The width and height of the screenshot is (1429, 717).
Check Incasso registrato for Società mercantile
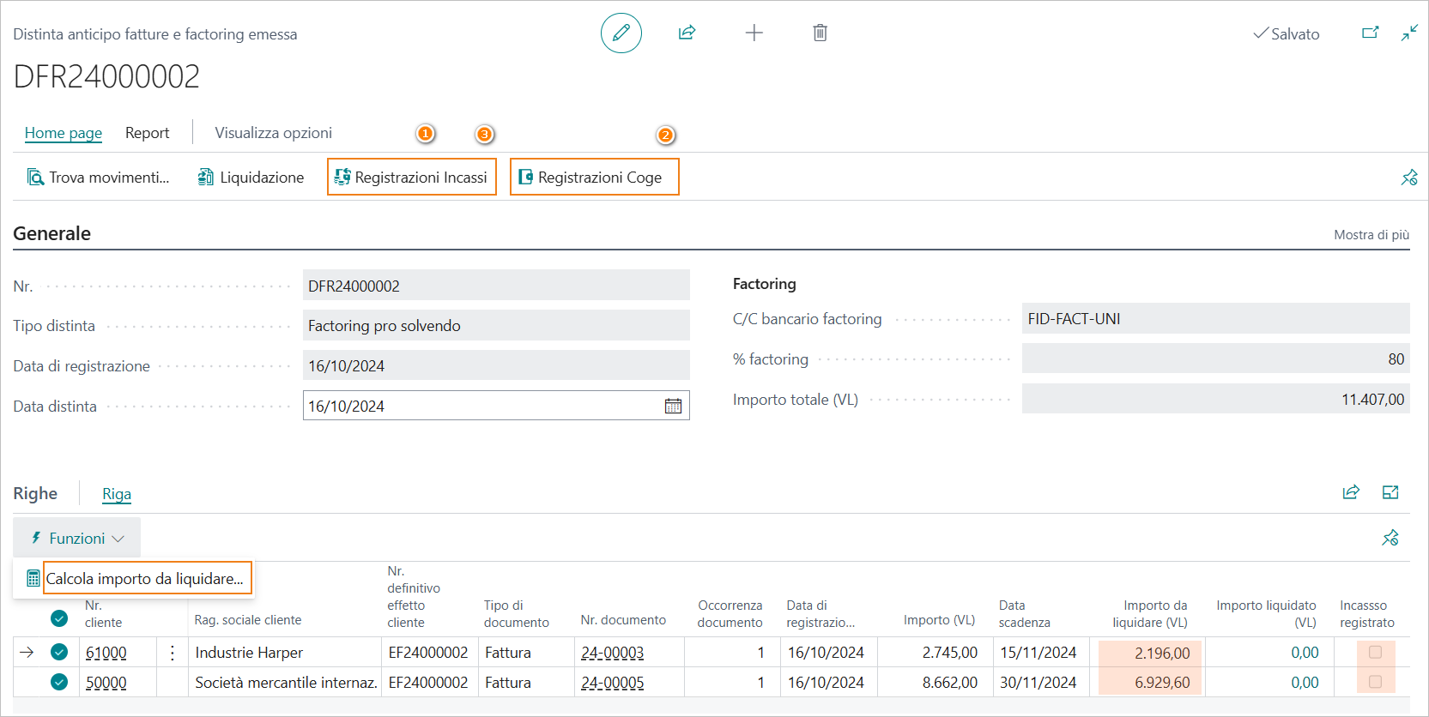pos(1375,682)
